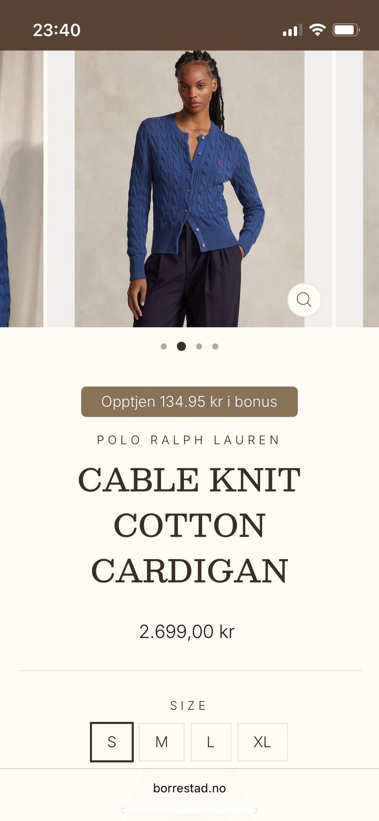
Task: Choose size S
Action: [112, 742]
